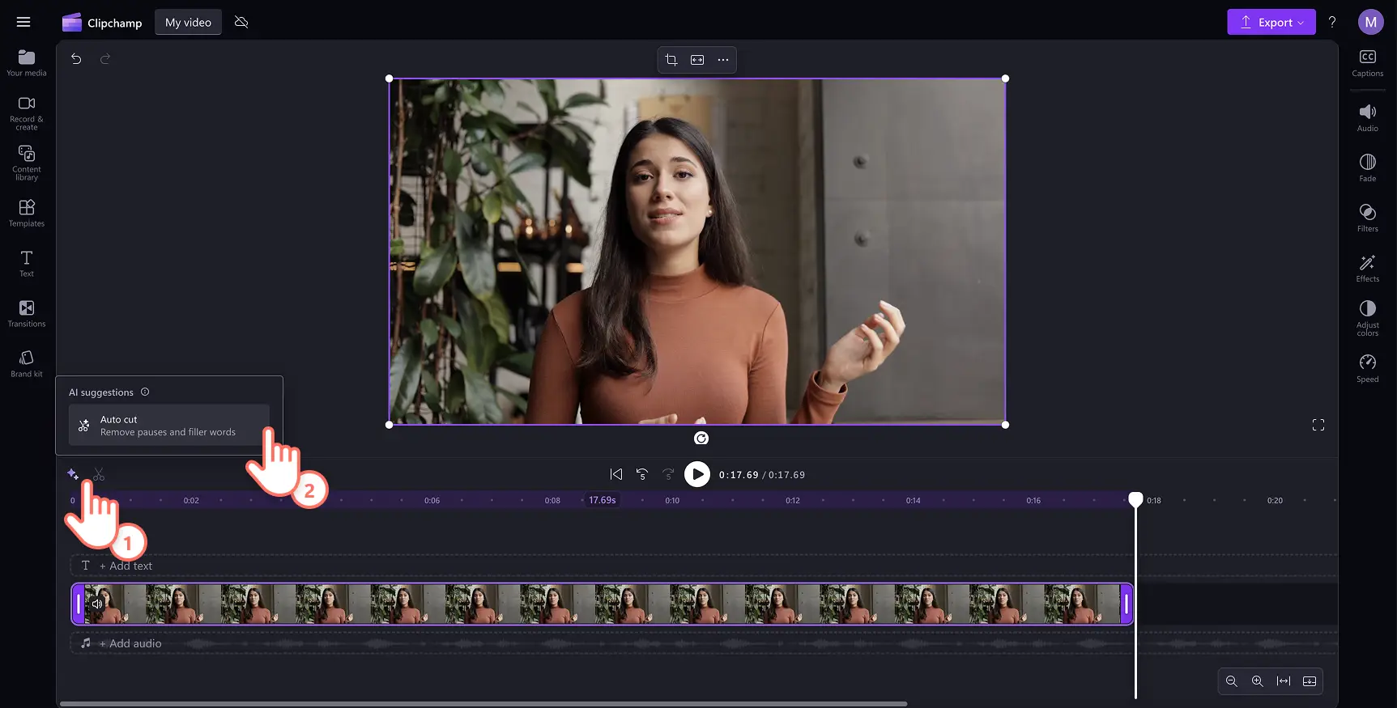This screenshot has width=1397, height=708.
Task: Play the video preview
Action: coord(696,474)
